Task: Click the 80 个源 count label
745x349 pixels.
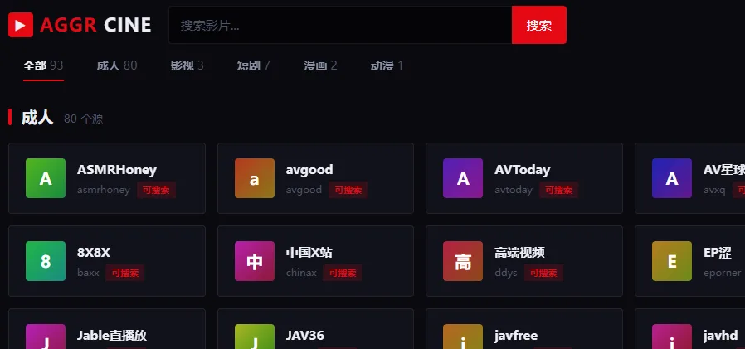Action: click(x=84, y=119)
